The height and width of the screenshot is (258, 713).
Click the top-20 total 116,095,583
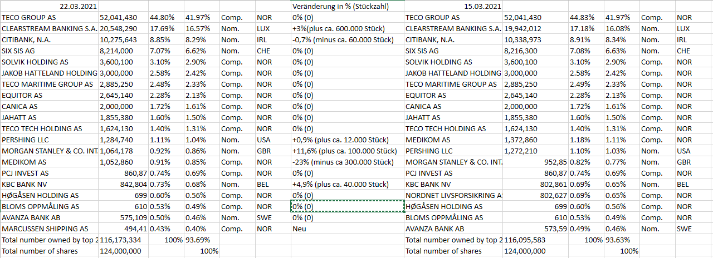pos(535,240)
